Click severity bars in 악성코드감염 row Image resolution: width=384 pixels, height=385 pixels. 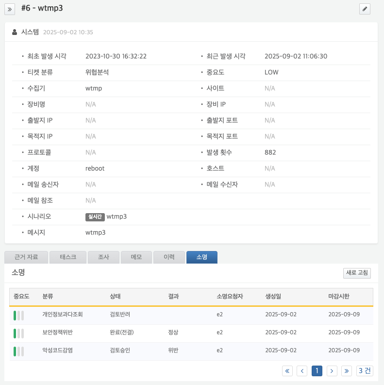(x=18, y=352)
